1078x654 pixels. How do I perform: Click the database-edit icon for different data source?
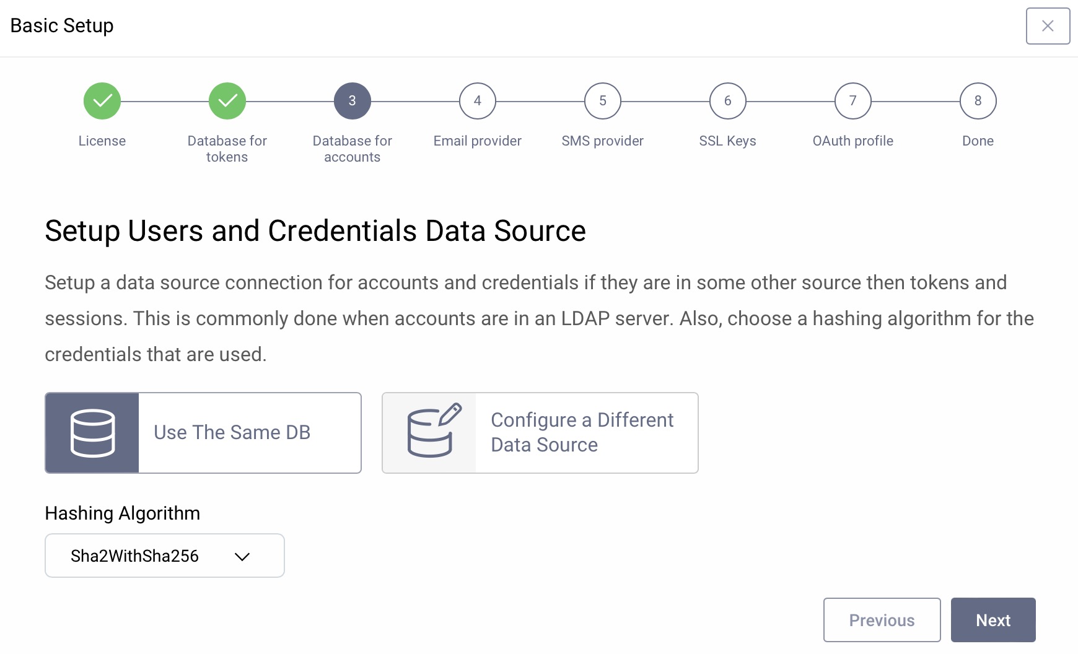click(x=432, y=432)
